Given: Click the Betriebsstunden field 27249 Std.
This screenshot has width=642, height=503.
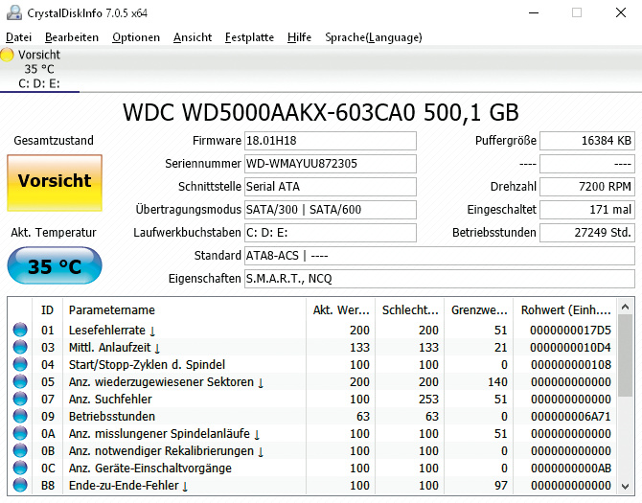Looking at the screenshot, I should pos(587,233).
